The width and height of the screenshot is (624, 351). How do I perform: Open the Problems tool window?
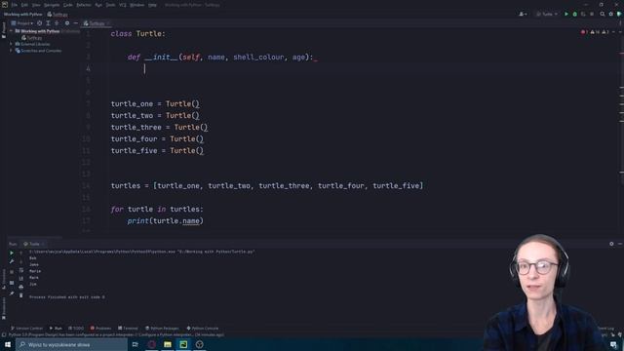[x=100, y=329]
